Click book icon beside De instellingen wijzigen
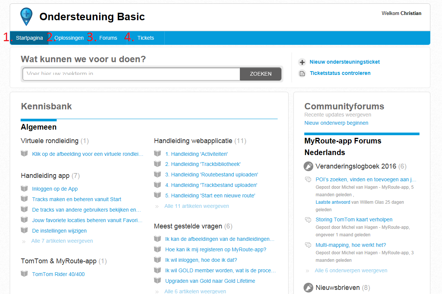 click(x=24, y=230)
